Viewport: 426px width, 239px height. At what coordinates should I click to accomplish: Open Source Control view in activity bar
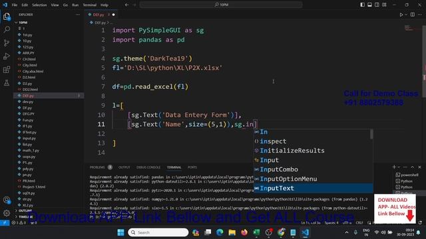[7, 42]
